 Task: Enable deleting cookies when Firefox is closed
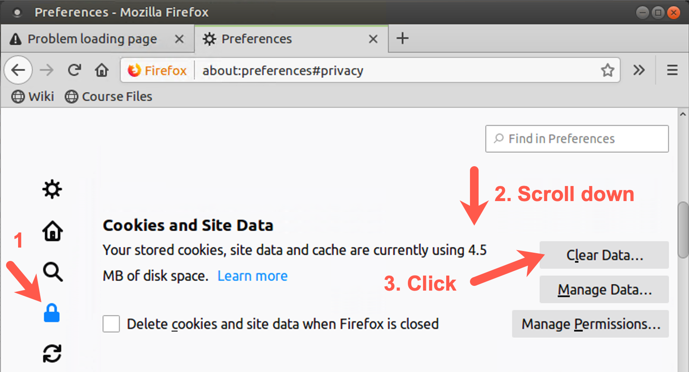pyautogui.click(x=111, y=324)
